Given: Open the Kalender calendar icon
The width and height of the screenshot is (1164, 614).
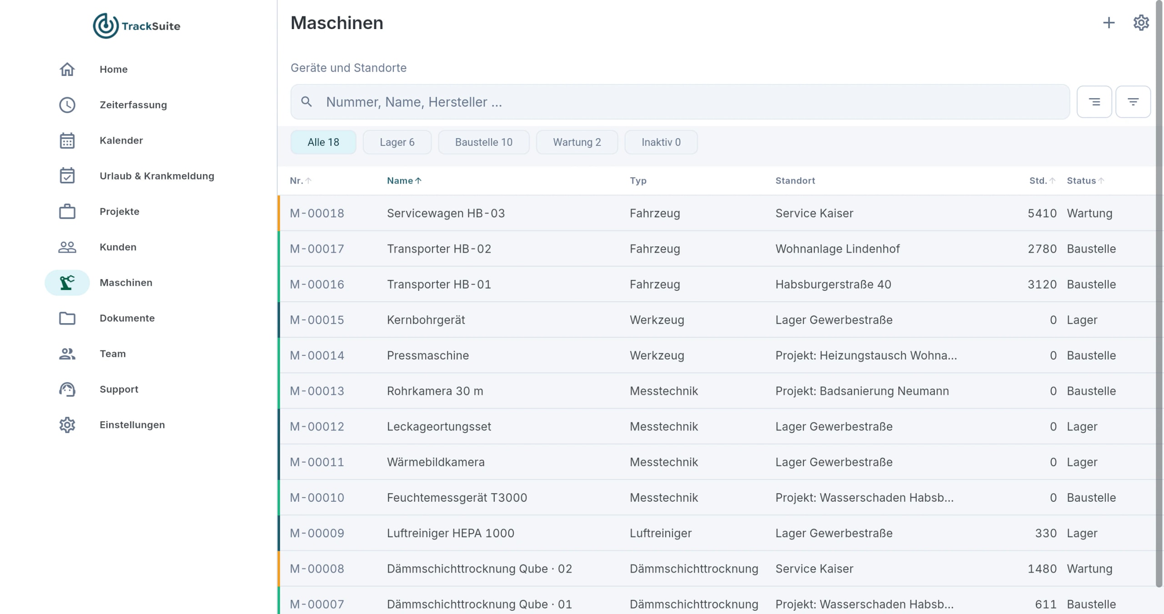Looking at the screenshot, I should 67,140.
